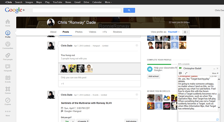
Task: Click the post author avatar beside hangout post
Action: coord(51,46)
